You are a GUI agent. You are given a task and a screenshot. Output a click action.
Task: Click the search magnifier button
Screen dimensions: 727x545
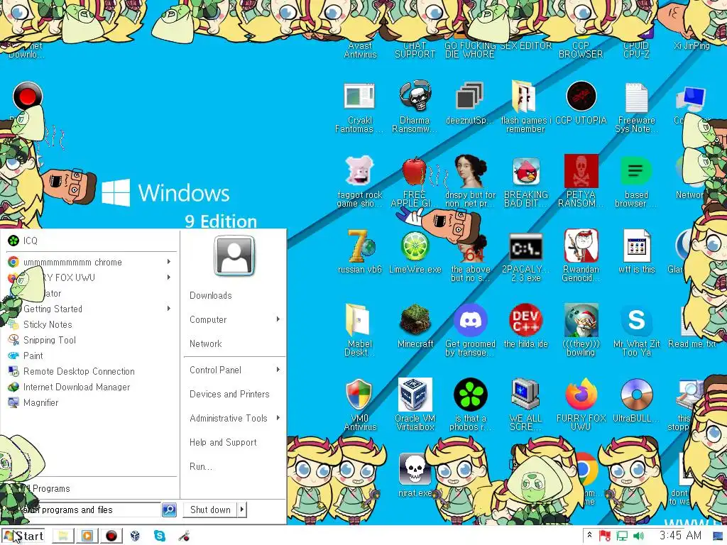coord(169,510)
